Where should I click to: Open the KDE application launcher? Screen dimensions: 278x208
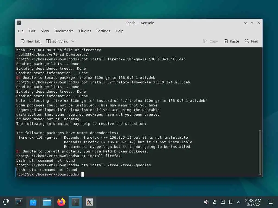(6, 202)
